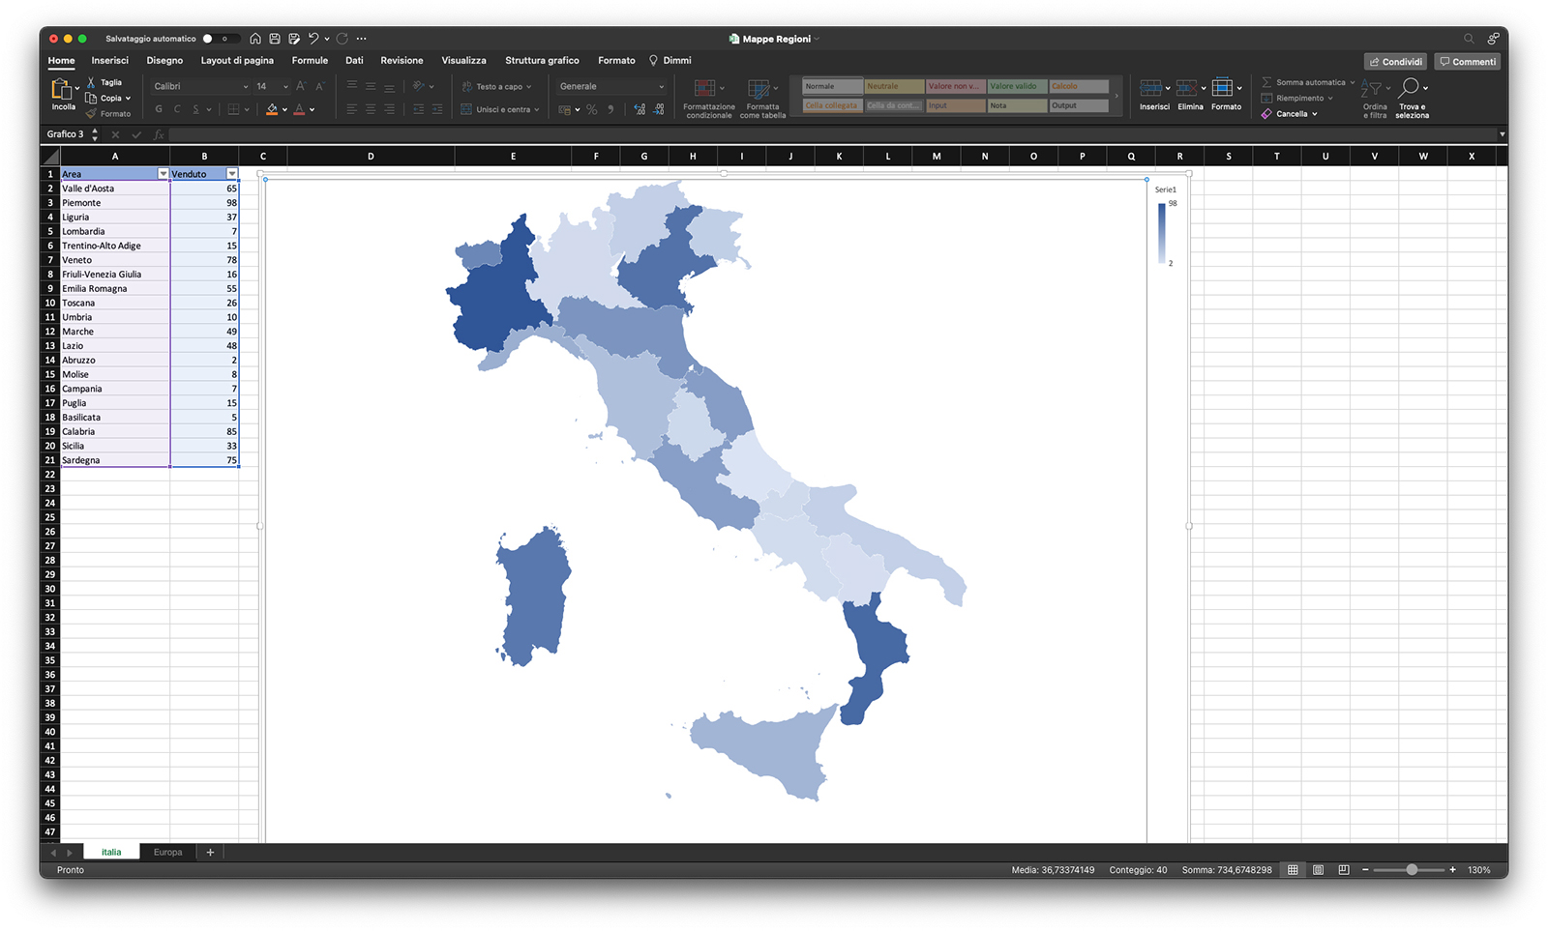Open the Area column filter dropdown
The image size is (1548, 931).
coord(163,174)
